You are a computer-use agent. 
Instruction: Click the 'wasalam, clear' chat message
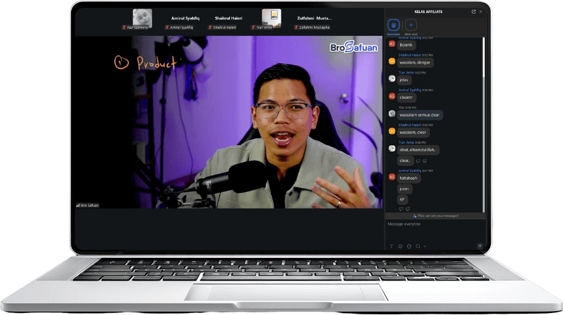[x=413, y=132]
